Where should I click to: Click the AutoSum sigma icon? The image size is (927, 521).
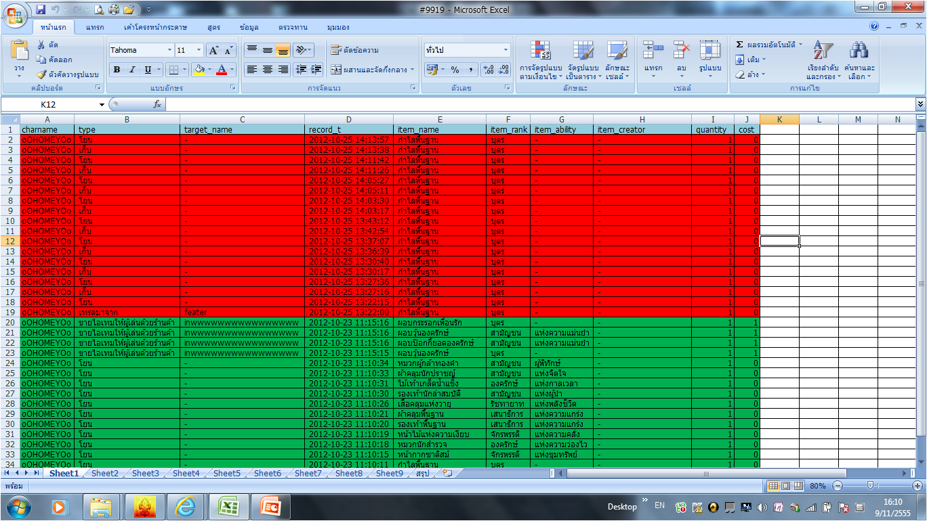(x=740, y=45)
